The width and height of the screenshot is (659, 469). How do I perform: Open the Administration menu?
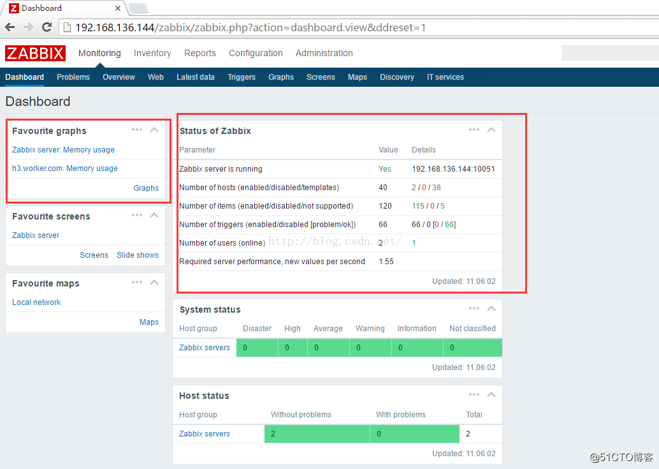tap(324, 53)
